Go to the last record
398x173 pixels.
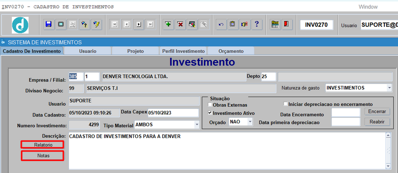[151, 24]
